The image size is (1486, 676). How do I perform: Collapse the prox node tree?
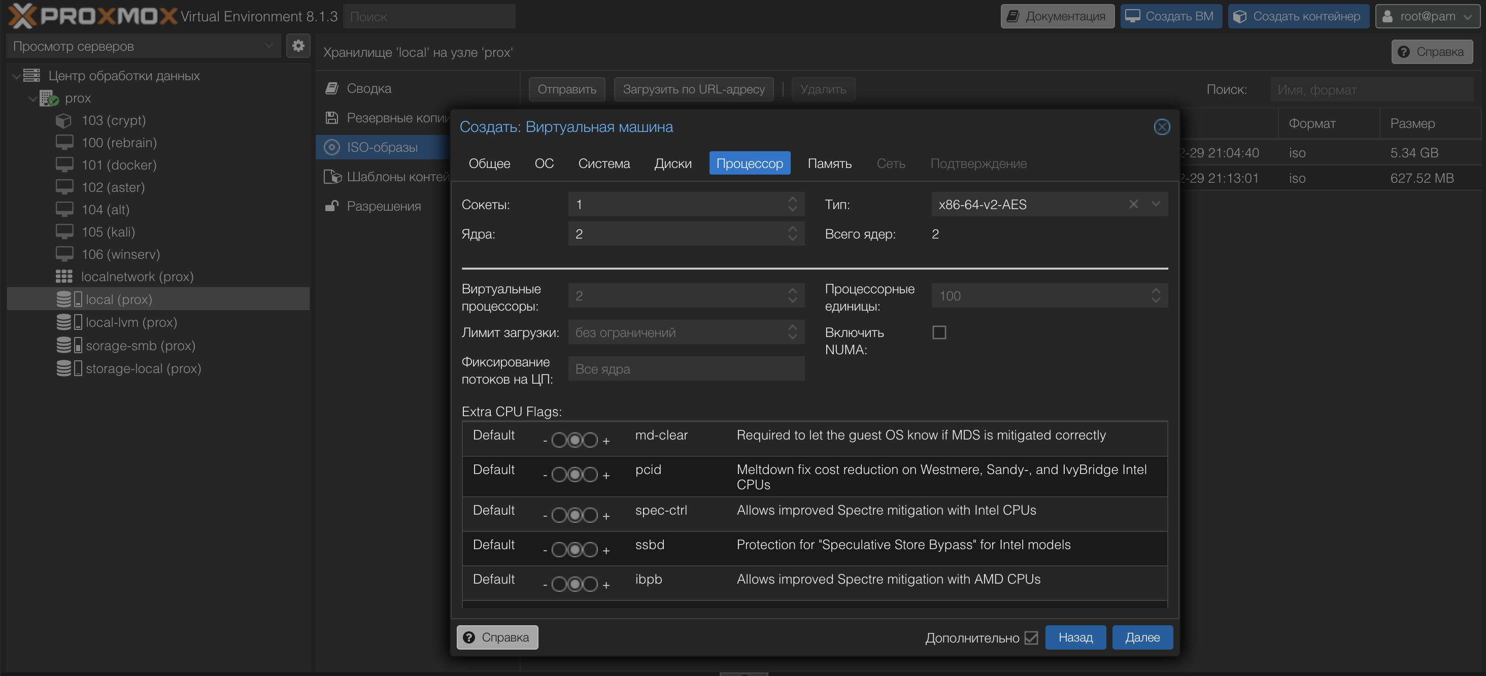[33, 98]
